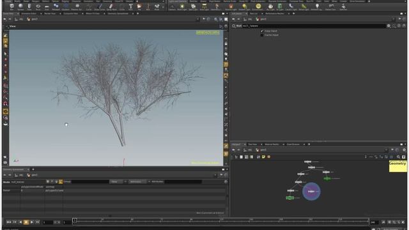This screenshot has width=409, height=230.
Task: Switch to the Render View tab
Action: click(50, 13)
